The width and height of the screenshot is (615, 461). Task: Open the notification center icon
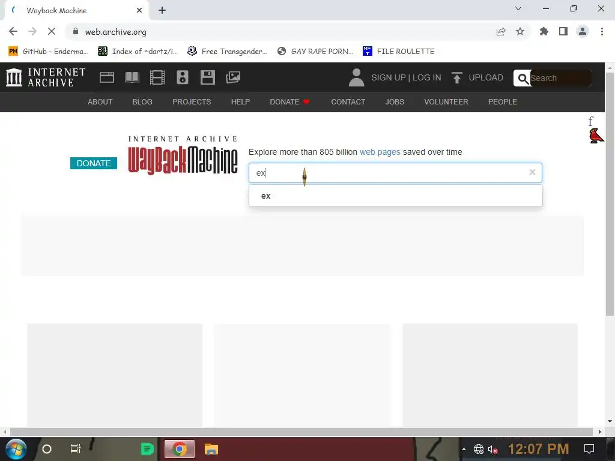coord(589,449)
